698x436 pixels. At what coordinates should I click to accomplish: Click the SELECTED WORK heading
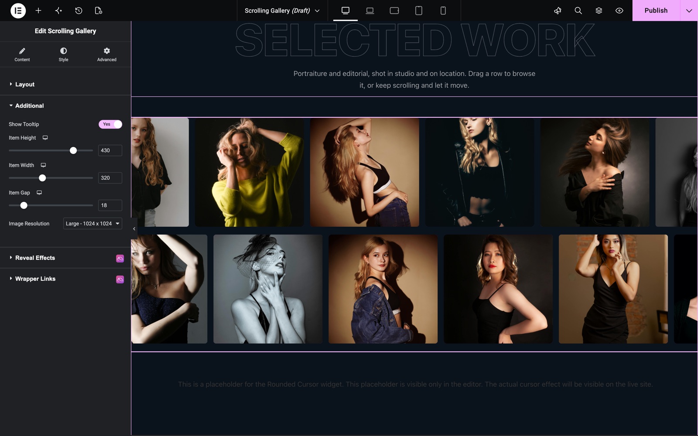414,40
